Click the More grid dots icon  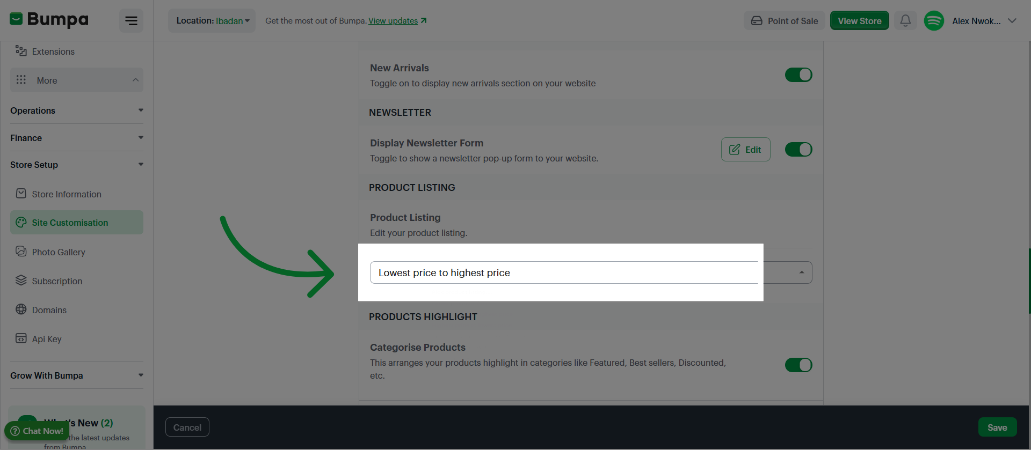(21, 80)
